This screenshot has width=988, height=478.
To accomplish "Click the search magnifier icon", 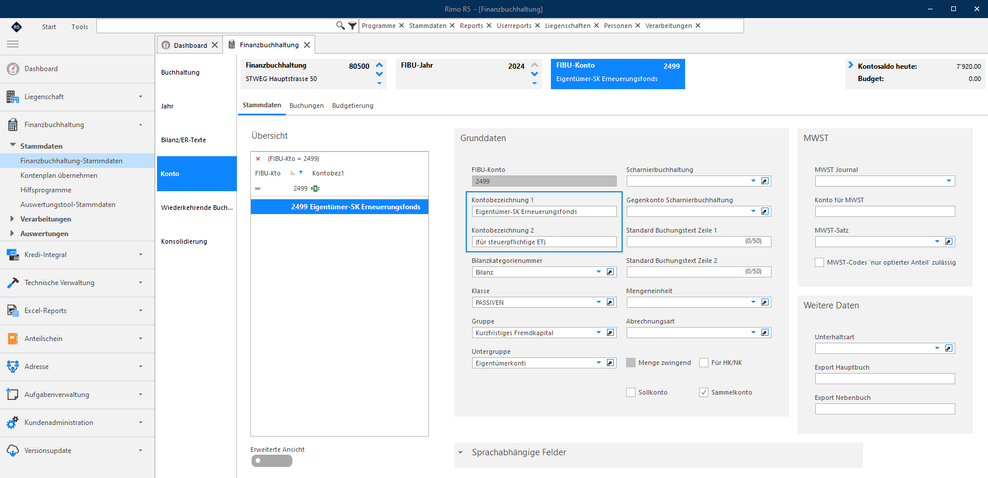I will click(340, 26).
